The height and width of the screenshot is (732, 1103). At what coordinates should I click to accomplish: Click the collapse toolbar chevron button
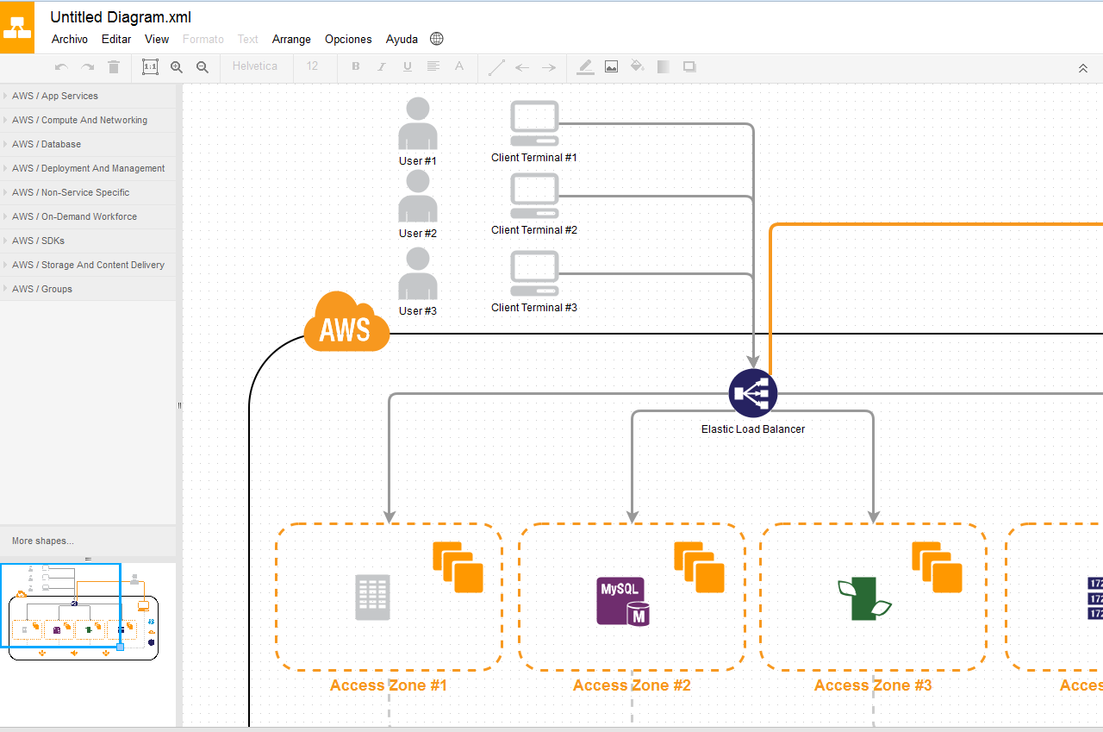[x=1083, y=66]
